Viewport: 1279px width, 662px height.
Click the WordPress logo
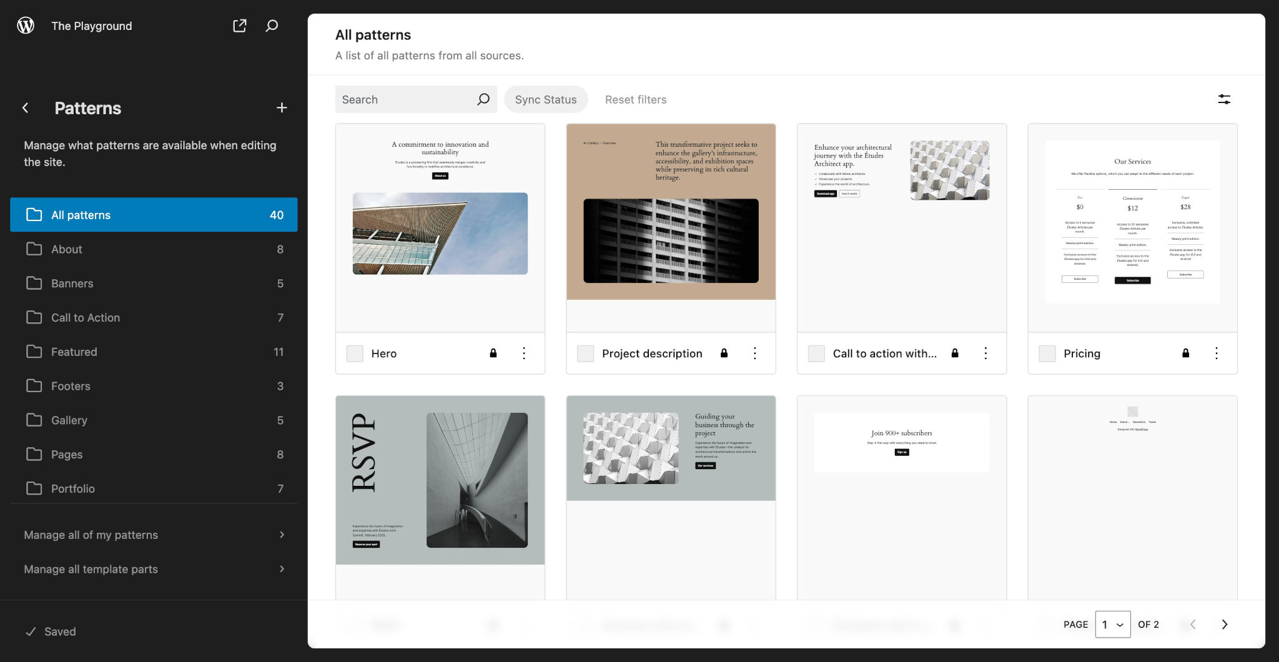[x=26, y=26]
